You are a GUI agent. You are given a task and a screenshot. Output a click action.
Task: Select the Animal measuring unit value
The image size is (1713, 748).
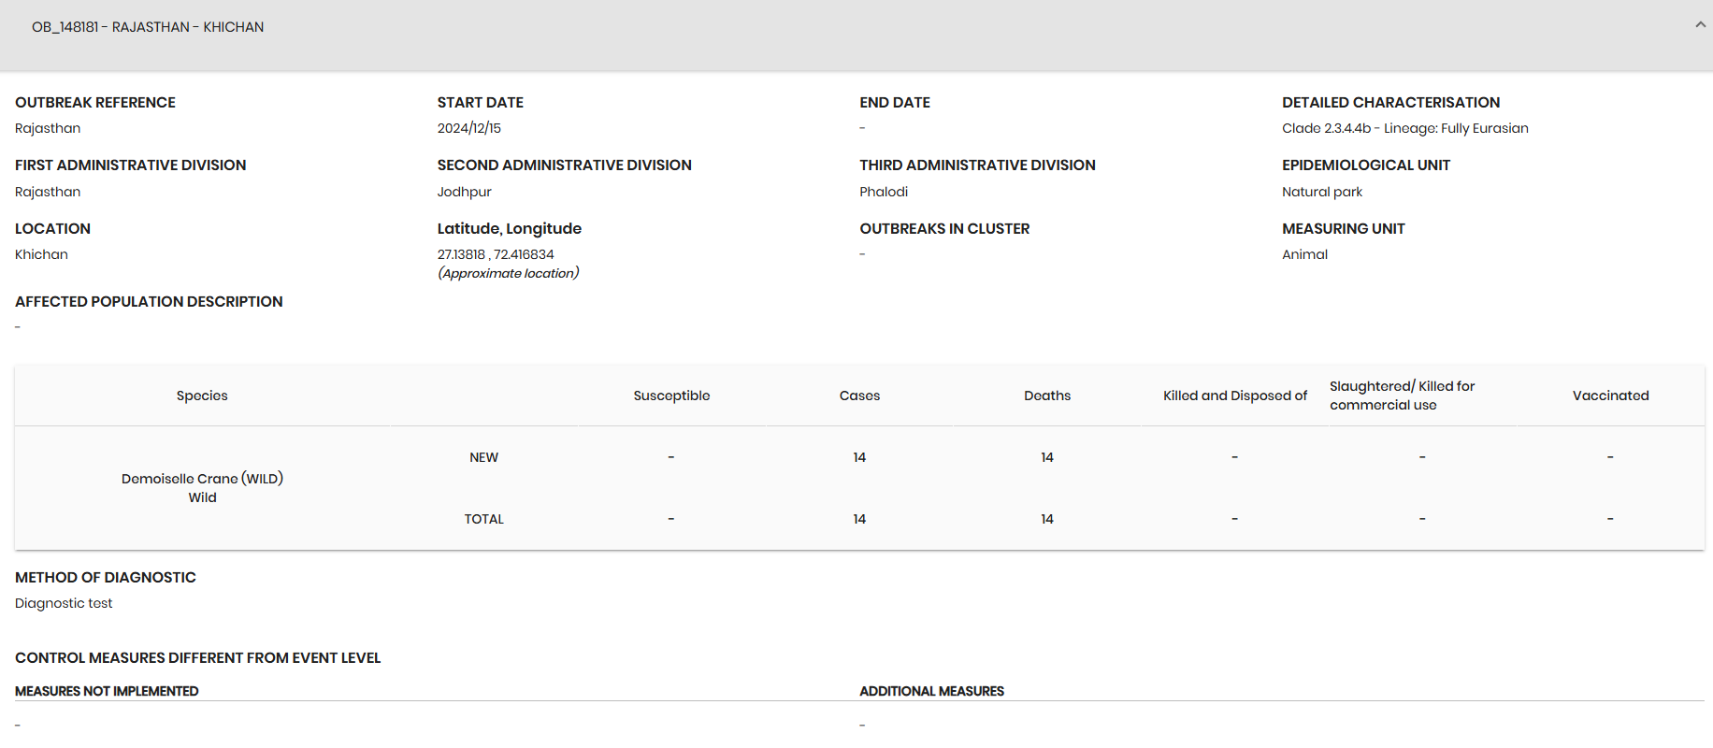tap(1304, 254)
